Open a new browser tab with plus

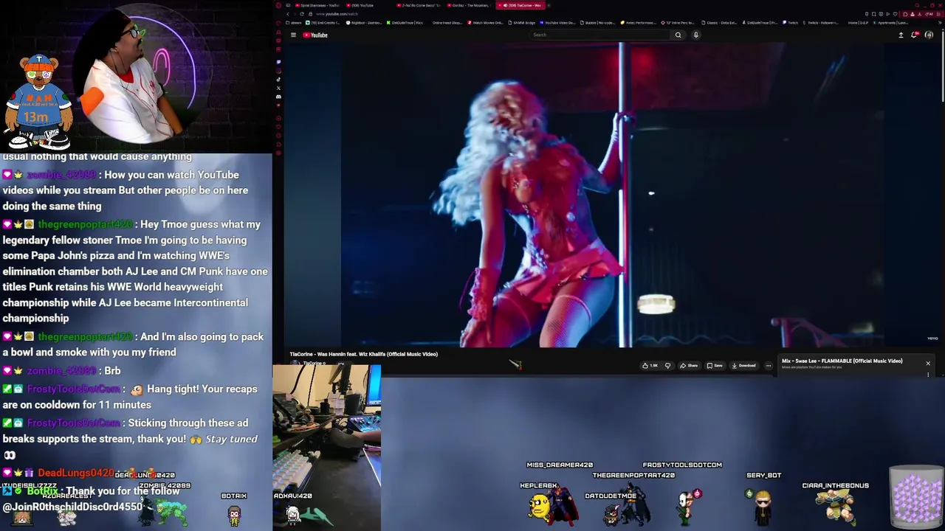[x=549, y=5]
